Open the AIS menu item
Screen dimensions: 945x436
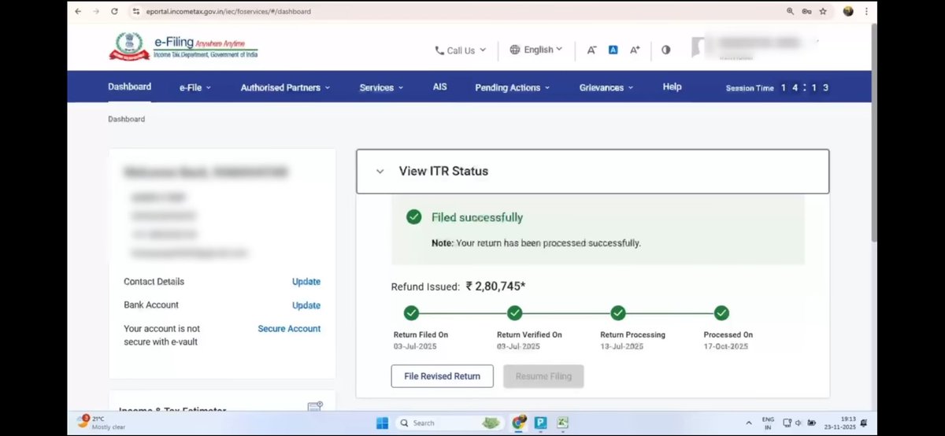(x=439, y=87)
